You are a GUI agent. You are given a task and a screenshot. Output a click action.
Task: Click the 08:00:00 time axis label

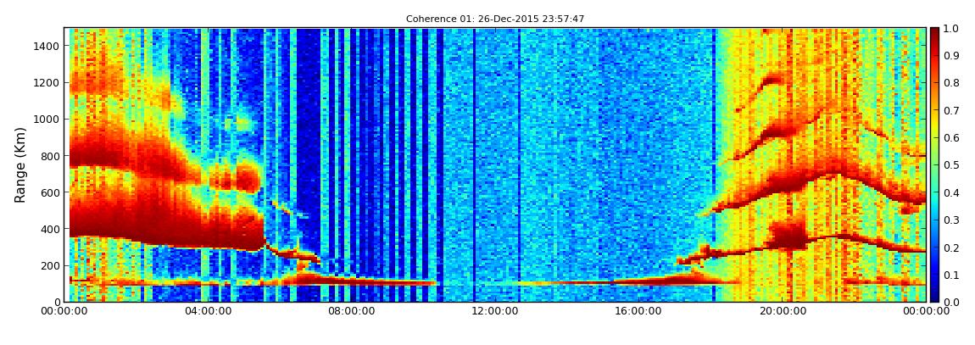pos(353,311)
